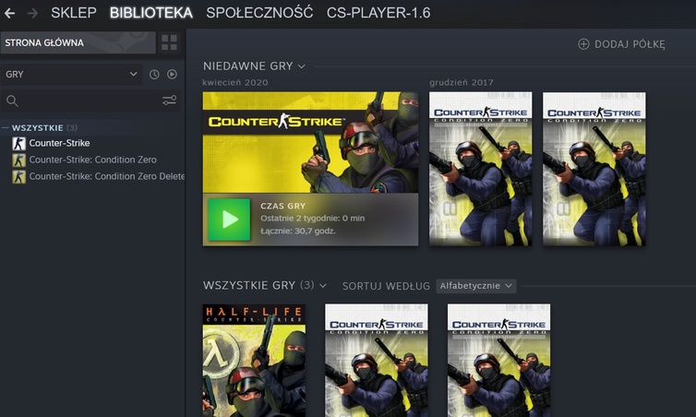This screenshot has width=696, height=417.
Task: Open the large Counter-Strike recent game banner
Action: point(310,142)
